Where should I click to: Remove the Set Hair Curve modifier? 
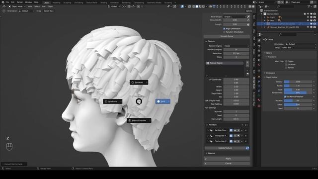245,130
